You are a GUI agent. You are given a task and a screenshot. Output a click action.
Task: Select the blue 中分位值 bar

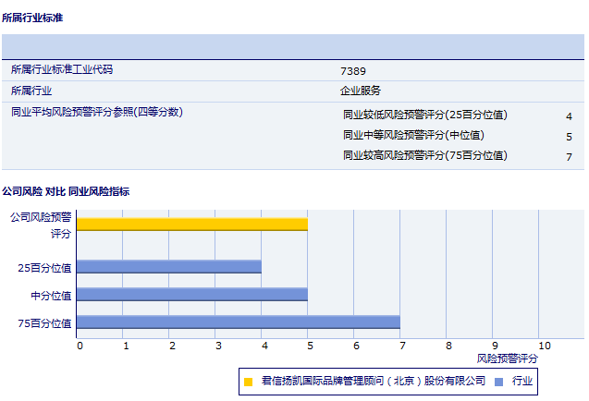click(191, 295)
